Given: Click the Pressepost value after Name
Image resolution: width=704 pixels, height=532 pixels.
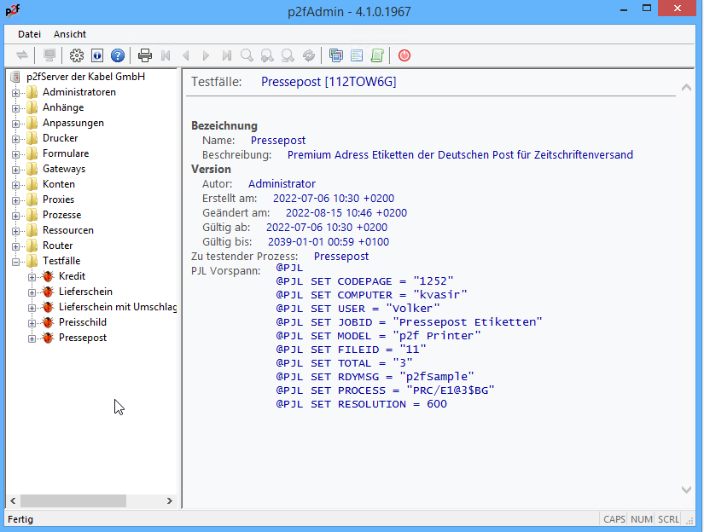Looking at the screenshot, I should [278, 141].
